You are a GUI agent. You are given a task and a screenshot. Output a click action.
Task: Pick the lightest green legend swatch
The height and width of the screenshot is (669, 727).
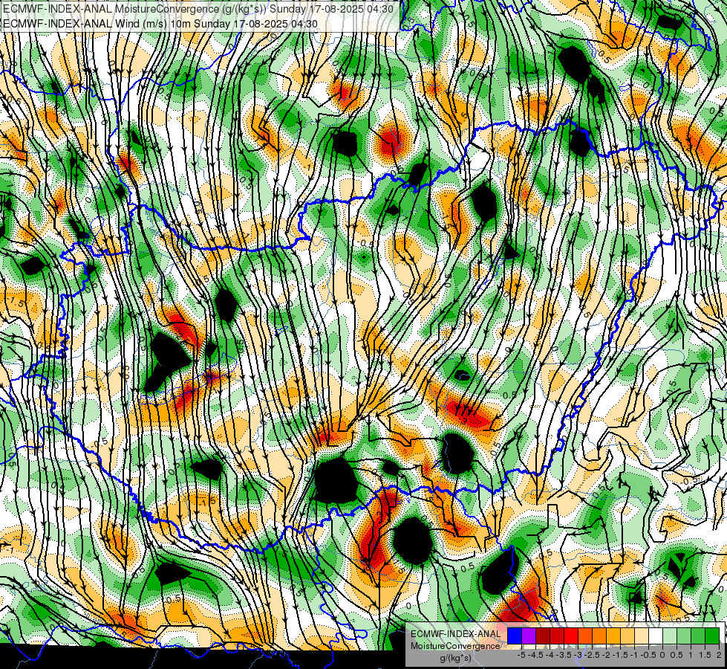(x=670, y=636)
